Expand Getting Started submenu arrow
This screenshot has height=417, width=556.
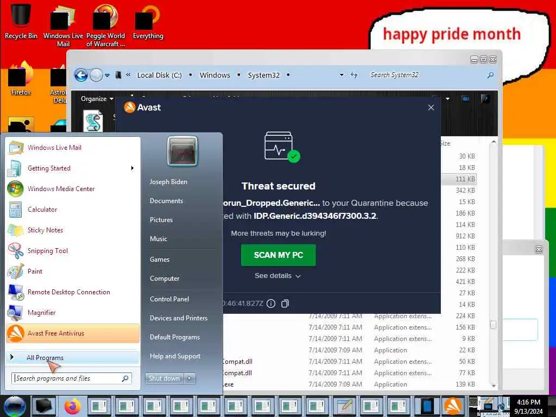click(x=132, y=168)
